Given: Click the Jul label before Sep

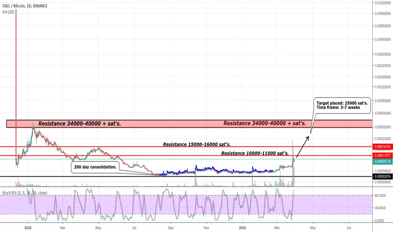Looking at the screenshot, I should click(135, 228).
